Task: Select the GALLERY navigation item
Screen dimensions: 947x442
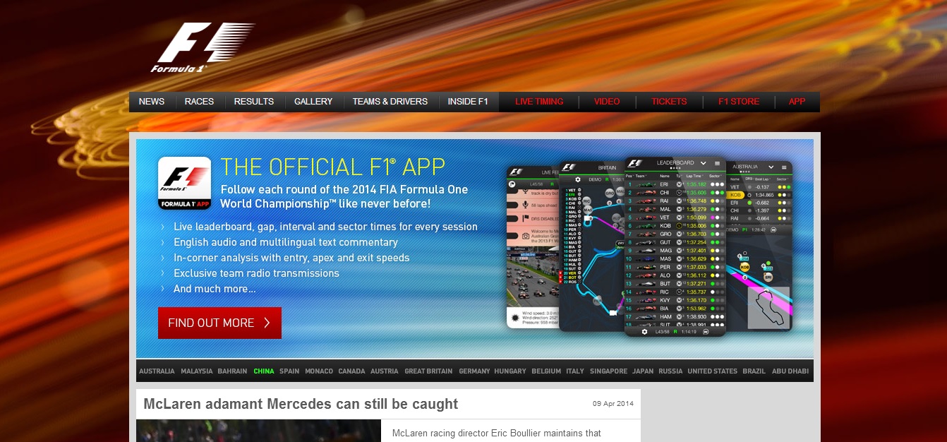Action: [313, 102]
